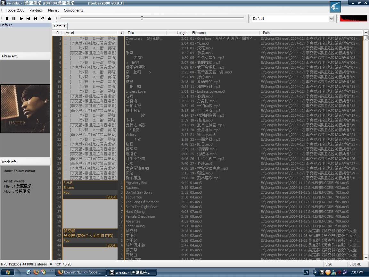Select the track Raciness

[x=132, y=188]
